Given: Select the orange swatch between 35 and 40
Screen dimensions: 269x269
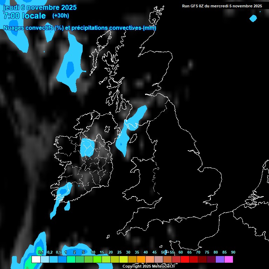Looking at the screenshot, I should [141, 260].
